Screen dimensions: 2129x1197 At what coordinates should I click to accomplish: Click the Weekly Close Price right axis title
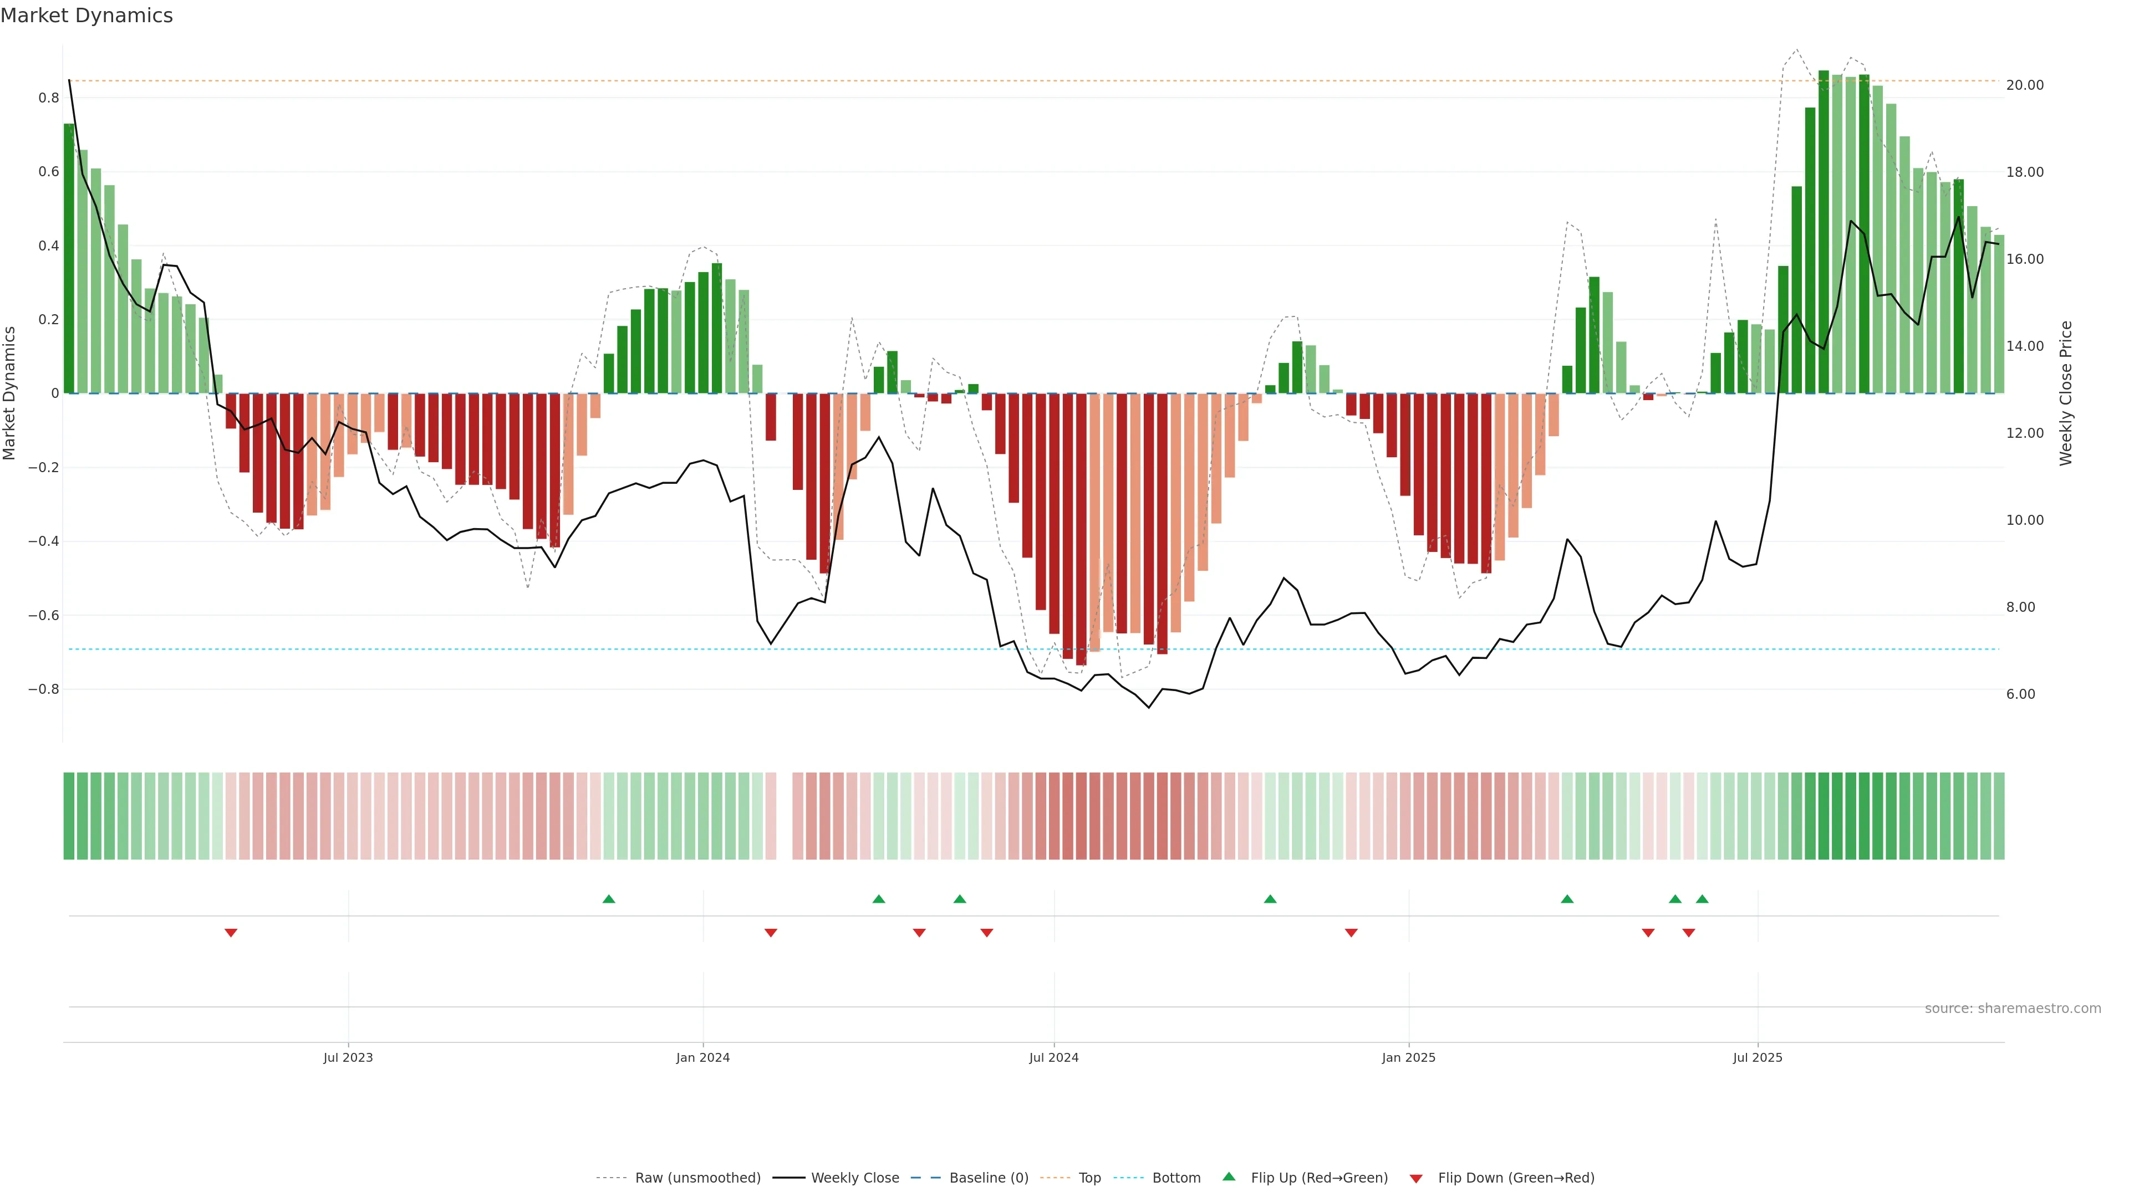(2066, 393)
